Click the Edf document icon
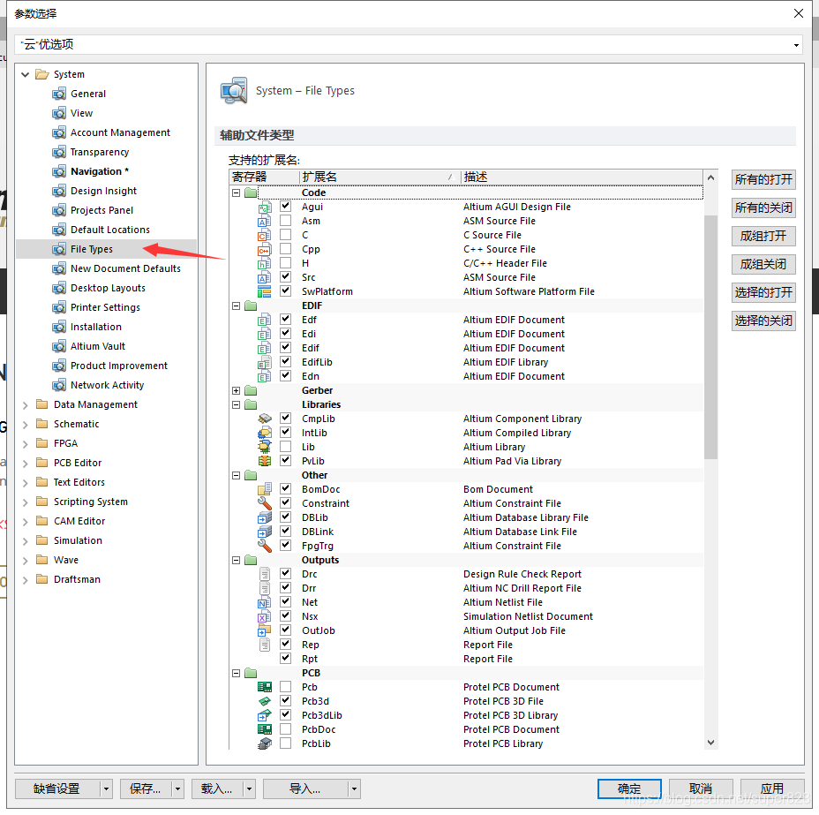Screen dimensions: 819x815 pyautogui.click(x=264, y=321)
